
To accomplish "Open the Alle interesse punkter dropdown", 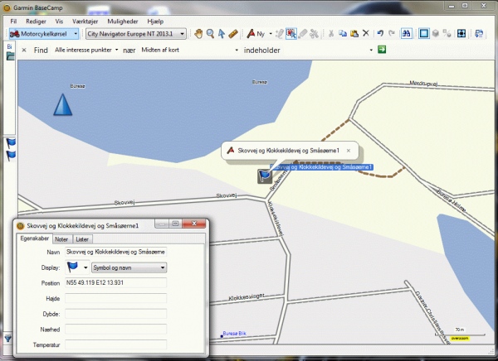I will (86, 50).
